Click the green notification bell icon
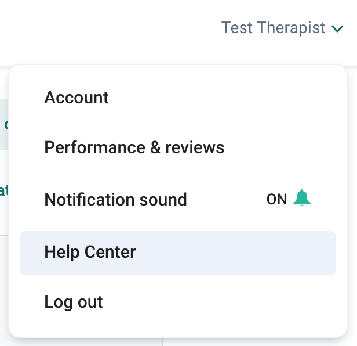The width and height of the screenshot is (357, 346). [x=302, y=198]
